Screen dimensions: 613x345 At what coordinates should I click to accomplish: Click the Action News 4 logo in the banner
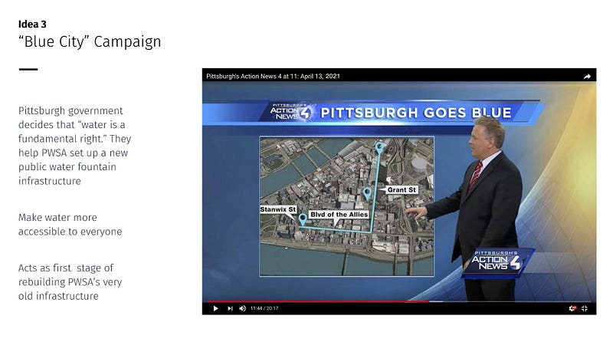291,111
